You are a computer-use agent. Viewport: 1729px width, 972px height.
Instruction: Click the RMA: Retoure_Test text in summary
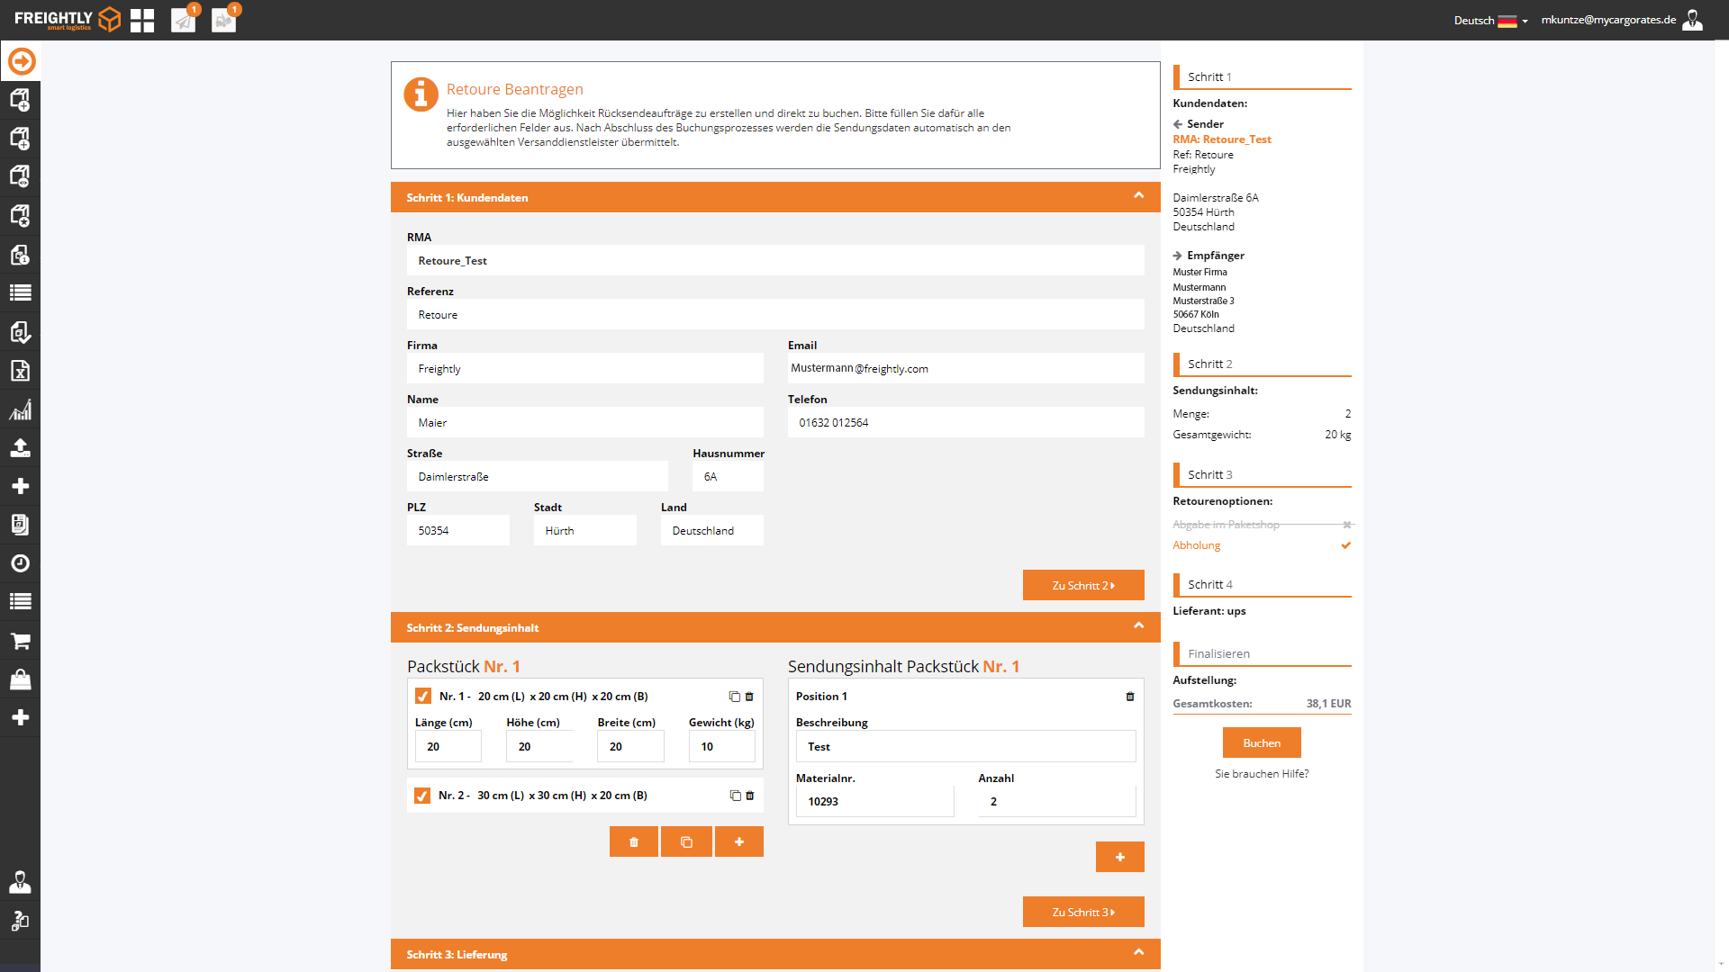point(1222,139)
